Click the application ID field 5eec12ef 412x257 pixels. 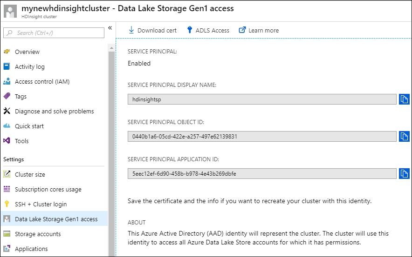pos(262,174)
